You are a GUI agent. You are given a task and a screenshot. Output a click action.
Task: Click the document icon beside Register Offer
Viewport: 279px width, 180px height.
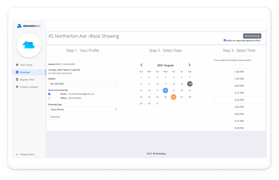(x=17, y=80)
